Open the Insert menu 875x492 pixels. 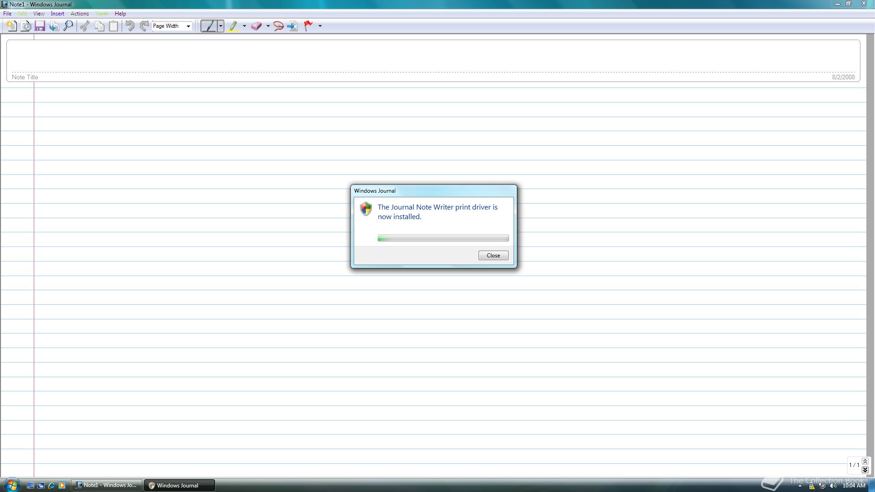57,14
